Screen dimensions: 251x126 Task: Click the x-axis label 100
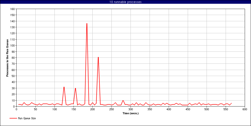point(54,109)
